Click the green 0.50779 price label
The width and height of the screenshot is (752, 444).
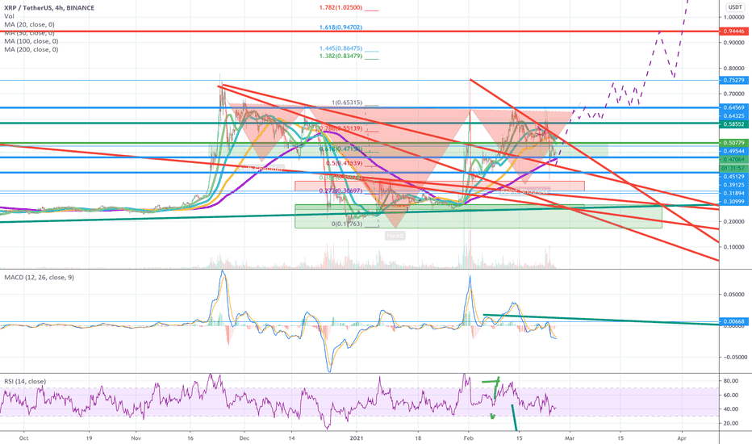point(733,143)
